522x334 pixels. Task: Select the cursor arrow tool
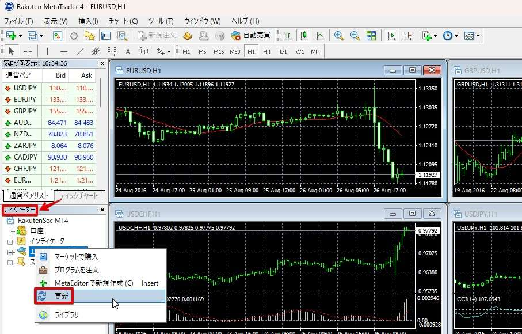pos(12,52)
